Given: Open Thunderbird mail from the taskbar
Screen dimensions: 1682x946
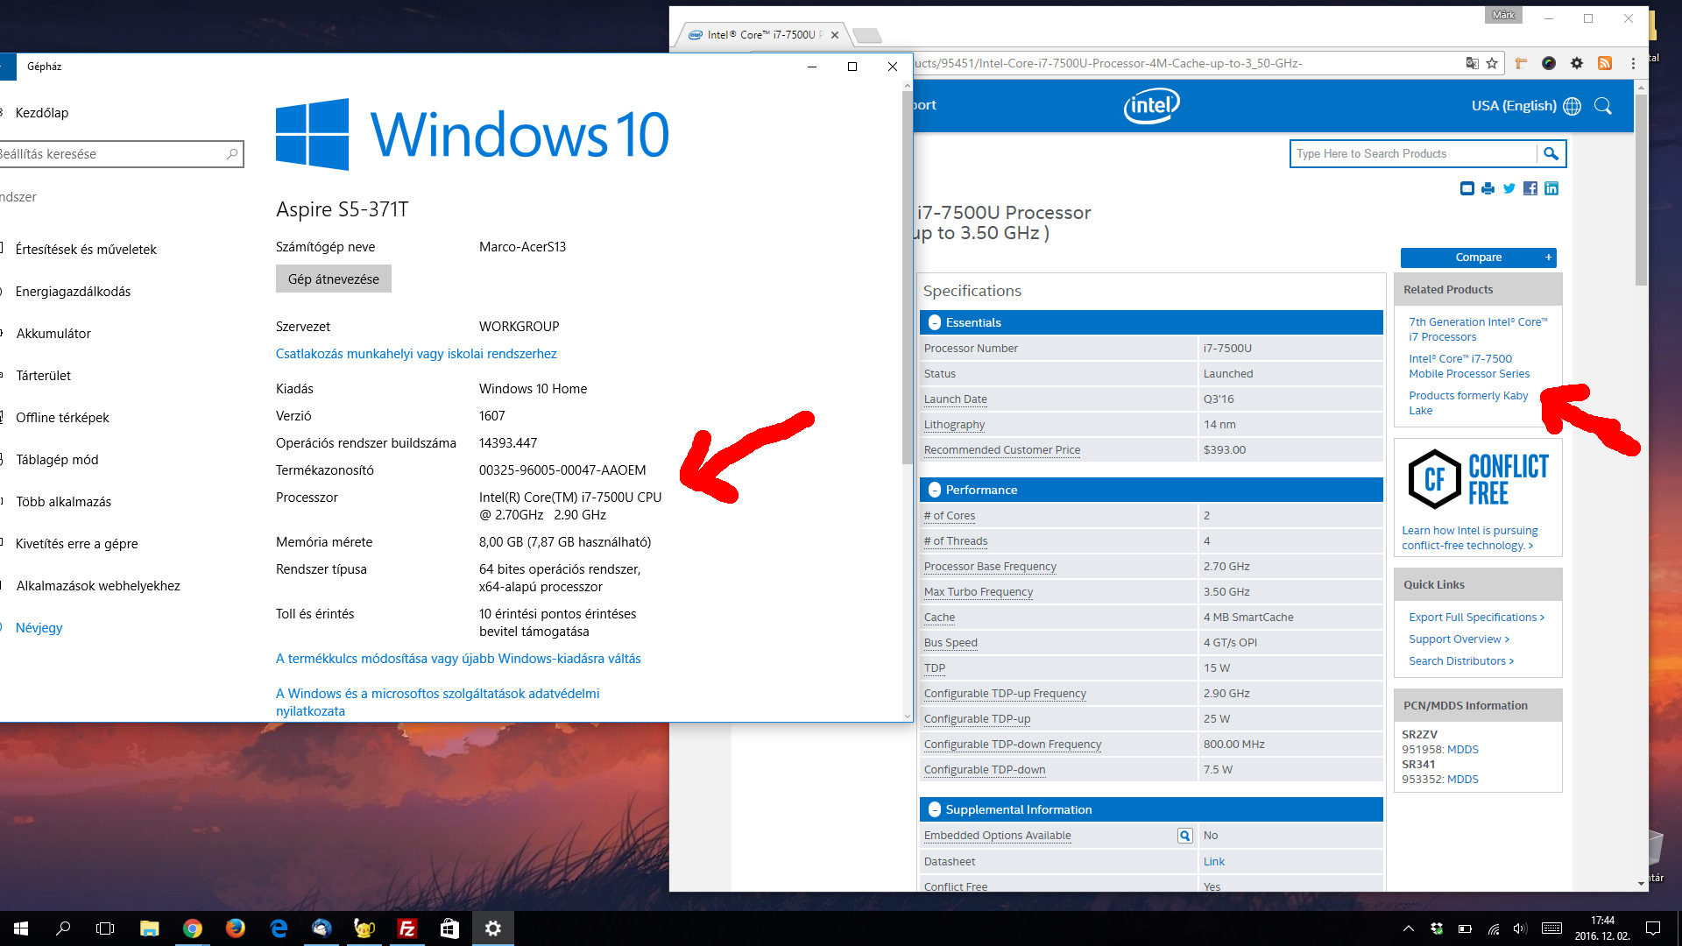Looking at the screenshot, I should (322, 928).
